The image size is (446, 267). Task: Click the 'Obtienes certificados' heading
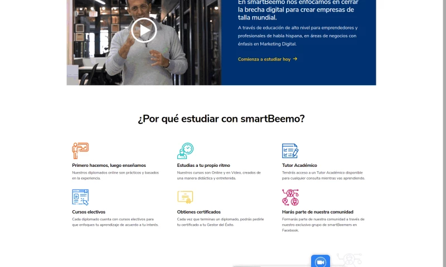pos(198,212)
